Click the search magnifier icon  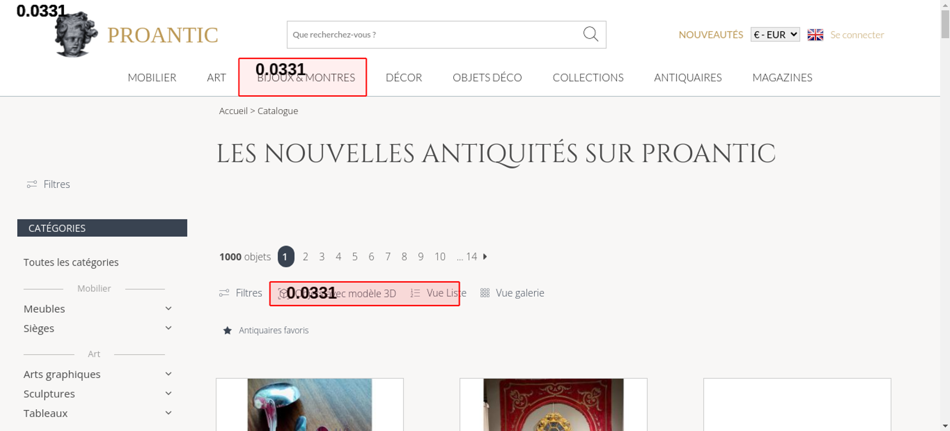590,34
